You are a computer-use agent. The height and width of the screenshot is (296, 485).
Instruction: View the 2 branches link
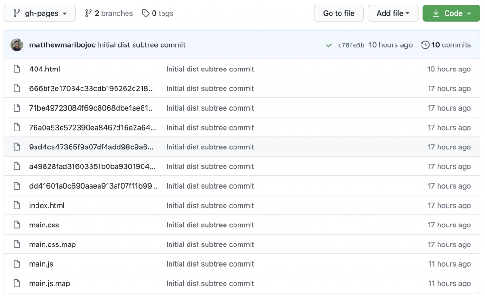pyautogui.click(x=109, y=13)
